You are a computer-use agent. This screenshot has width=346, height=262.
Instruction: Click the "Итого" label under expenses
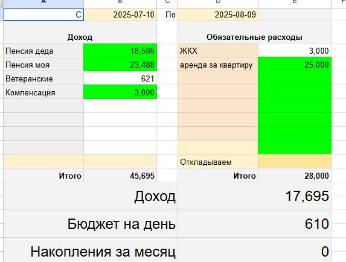point(218,176)
